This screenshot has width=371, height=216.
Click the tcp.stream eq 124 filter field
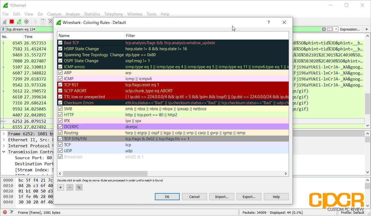tap(164, 29)
